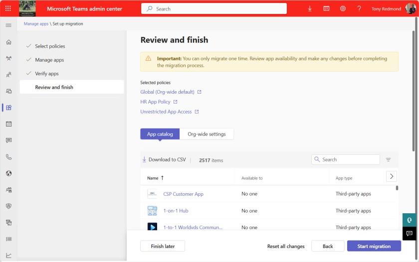Focus the app catalog Search field
The height and width of the screenshot is (262, 419).
(x=346, y=159)
